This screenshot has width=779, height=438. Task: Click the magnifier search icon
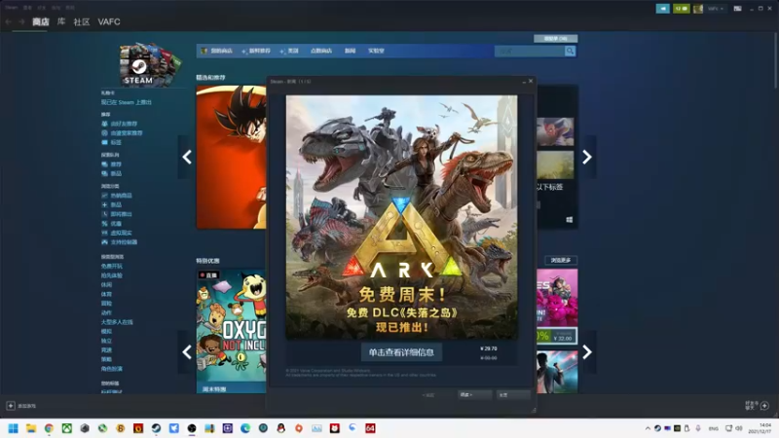coord(570,51)
